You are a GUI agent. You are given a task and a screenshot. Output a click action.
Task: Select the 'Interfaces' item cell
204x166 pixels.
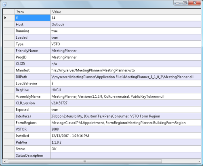tap(33, 116)
